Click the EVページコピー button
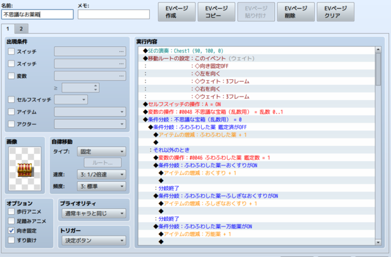The width and height of the screenshot is (391, 257). tap(216, 12)
